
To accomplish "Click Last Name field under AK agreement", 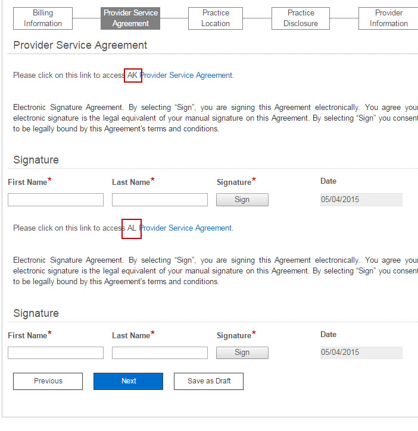I will (x=160, y=200).
